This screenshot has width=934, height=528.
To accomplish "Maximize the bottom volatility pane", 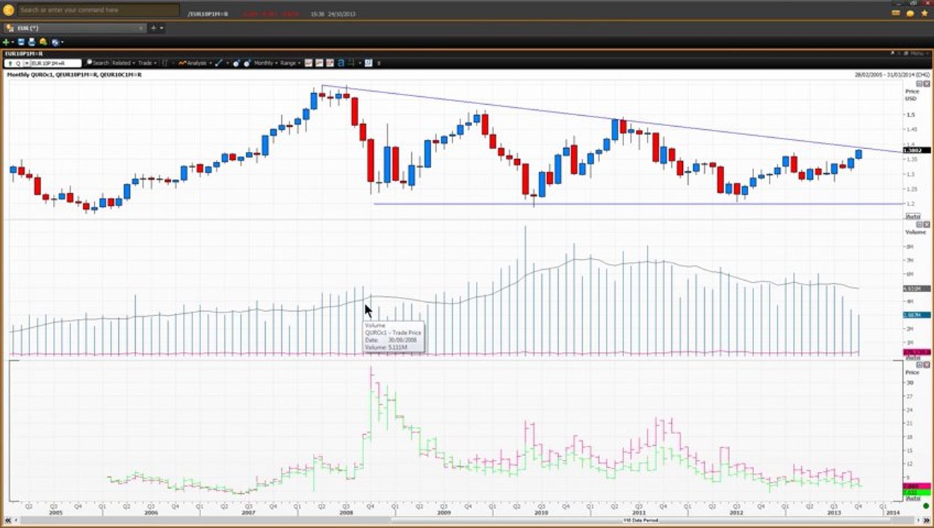I will [919, 364].
